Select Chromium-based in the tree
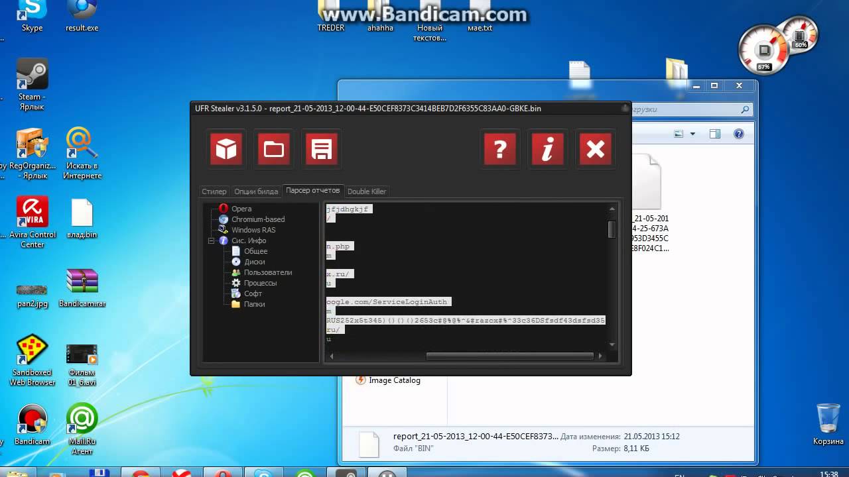The image size is (849, 477). coord(258,219)
